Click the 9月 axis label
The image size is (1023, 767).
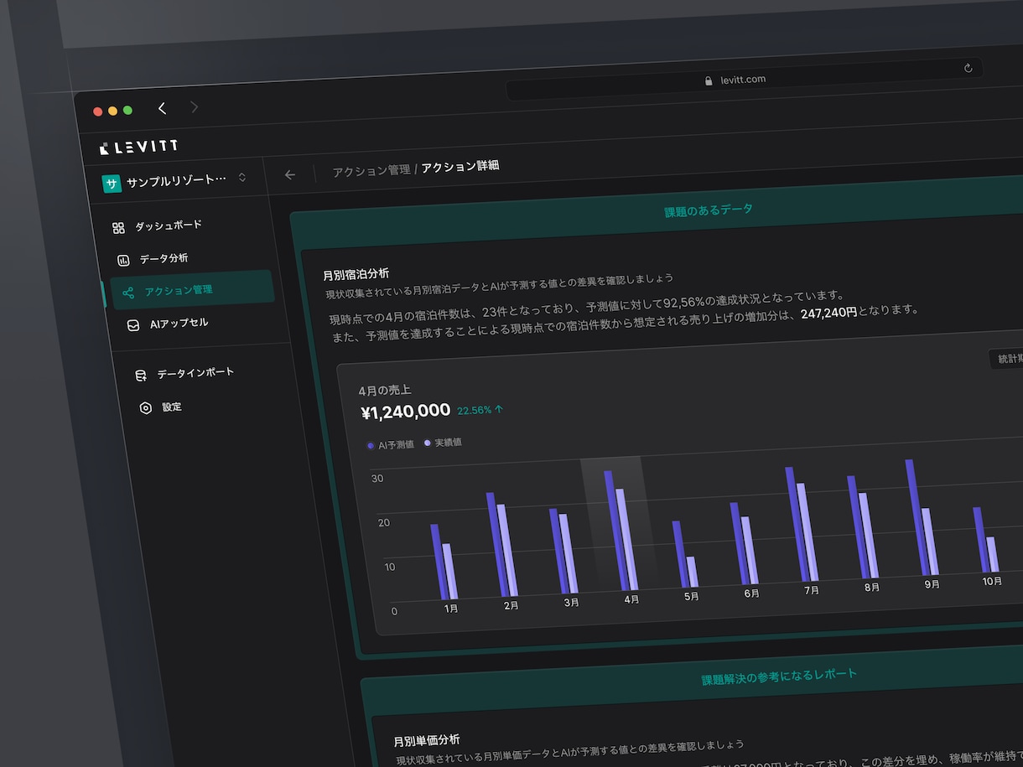[932, 584]
